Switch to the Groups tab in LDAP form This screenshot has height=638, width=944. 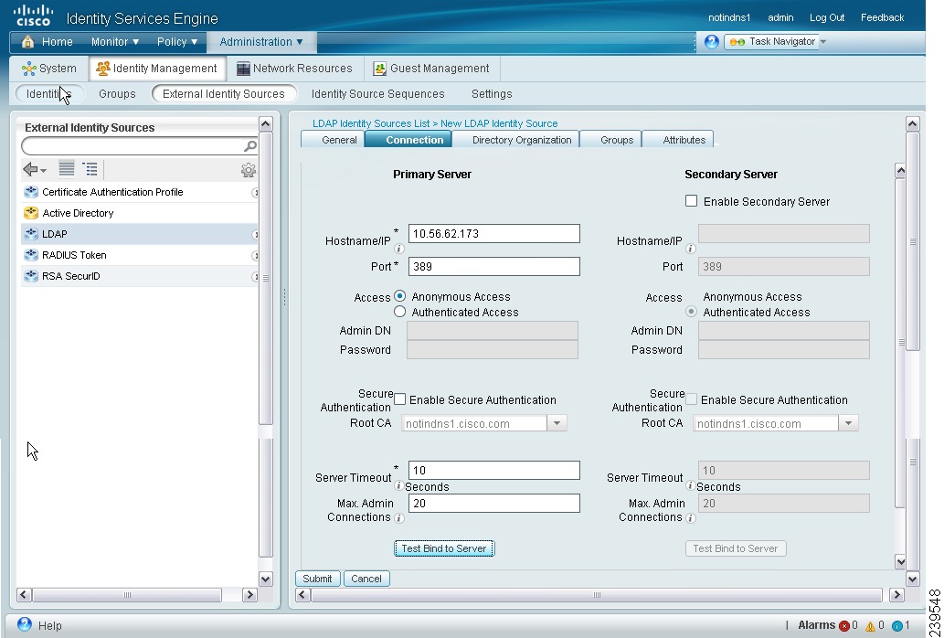point(611,140)
